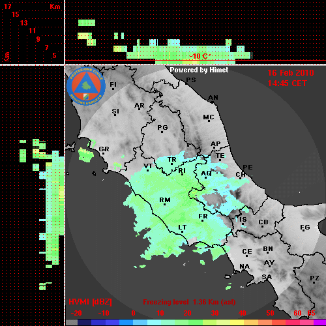Image resolution: width=326 pixels, height=326 pixels.
Task: Select the PE city label
Action: 248,168
